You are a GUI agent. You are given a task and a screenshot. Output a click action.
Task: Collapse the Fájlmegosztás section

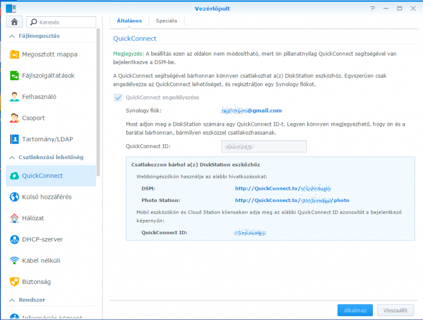12,36
